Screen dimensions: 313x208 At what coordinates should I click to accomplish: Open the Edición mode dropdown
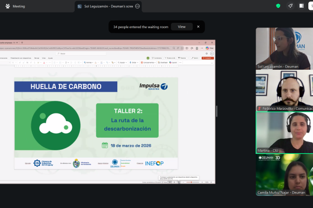[196, 58]
